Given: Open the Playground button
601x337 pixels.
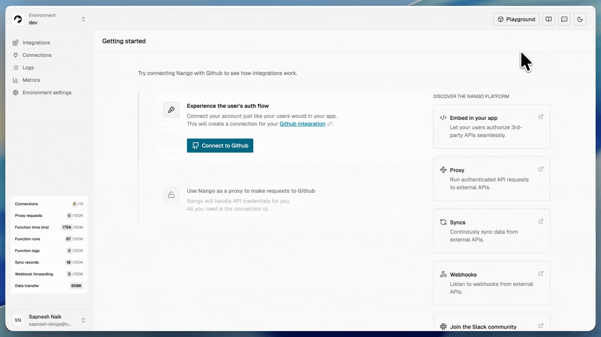Looking at the screenshot, I should (516, 19).
